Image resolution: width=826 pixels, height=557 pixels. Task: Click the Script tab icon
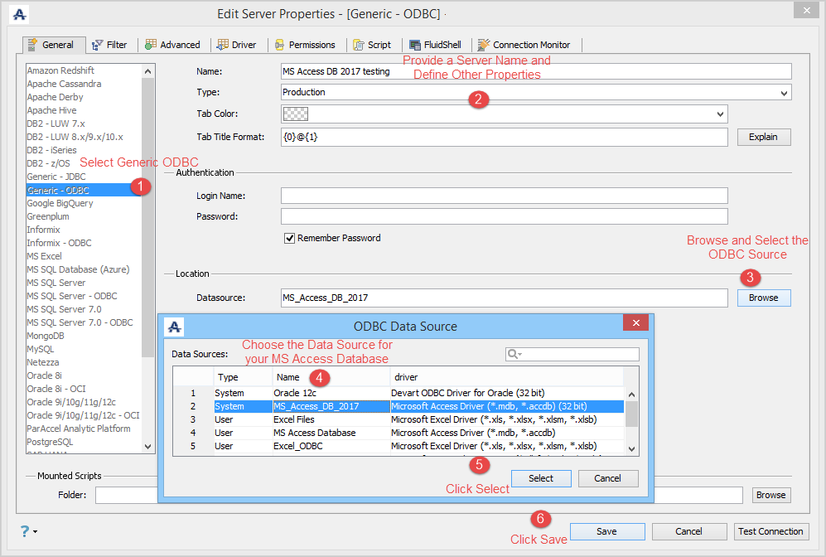(x=358, y=45)
